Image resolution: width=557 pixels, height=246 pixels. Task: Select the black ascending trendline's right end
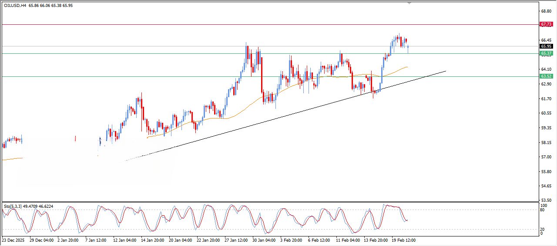446,71
